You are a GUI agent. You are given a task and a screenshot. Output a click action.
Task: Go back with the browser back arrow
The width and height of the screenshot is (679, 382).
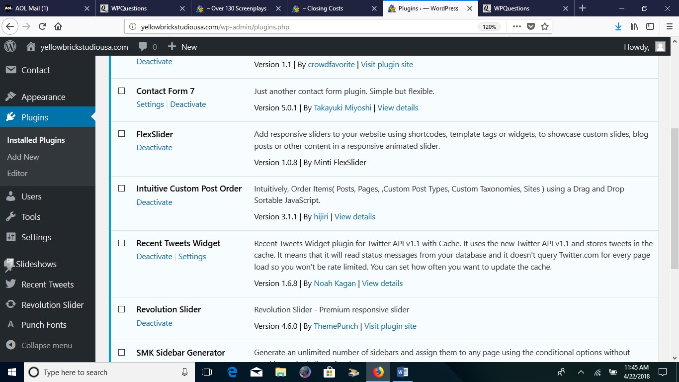(x=10, y=26)
